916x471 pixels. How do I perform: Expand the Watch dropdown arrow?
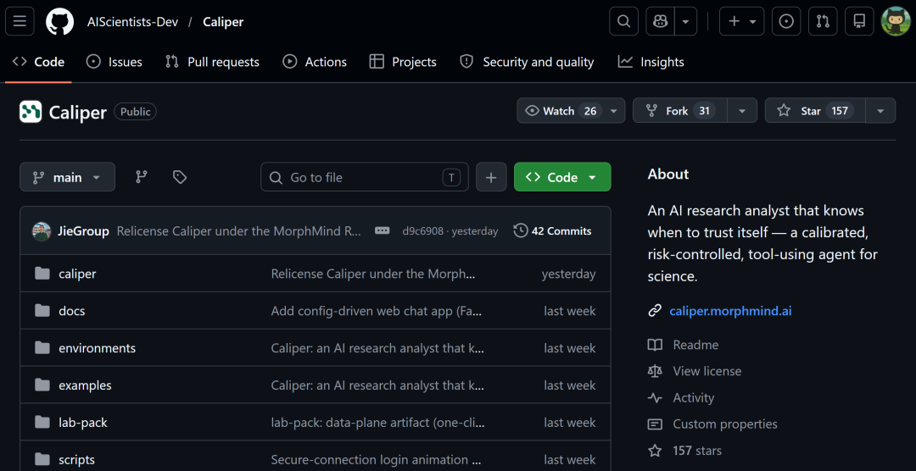[x=614, y=111]
